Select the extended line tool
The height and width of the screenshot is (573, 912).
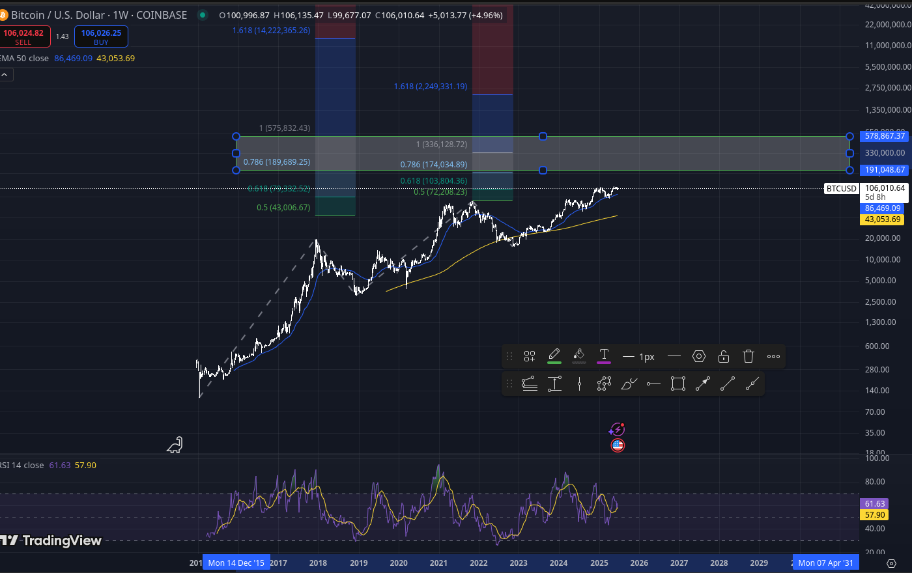752,384
